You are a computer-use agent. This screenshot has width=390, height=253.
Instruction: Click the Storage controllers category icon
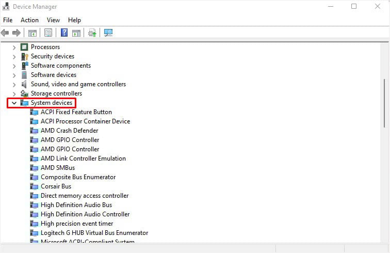(x=24, y=93)
